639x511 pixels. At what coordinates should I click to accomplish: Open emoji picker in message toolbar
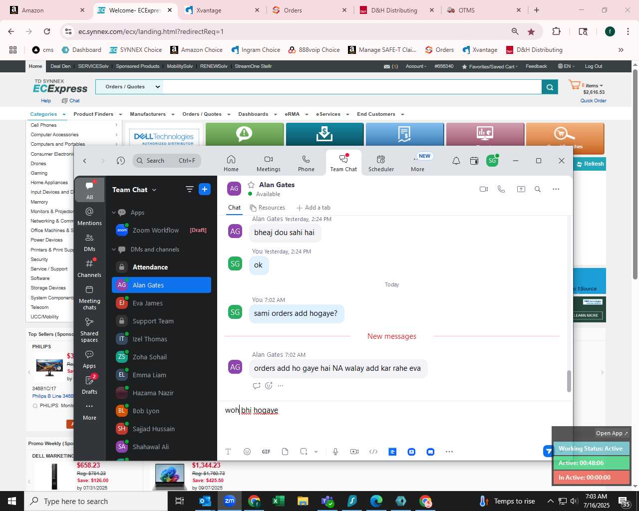pyautogui.click(x=247, y=452)
